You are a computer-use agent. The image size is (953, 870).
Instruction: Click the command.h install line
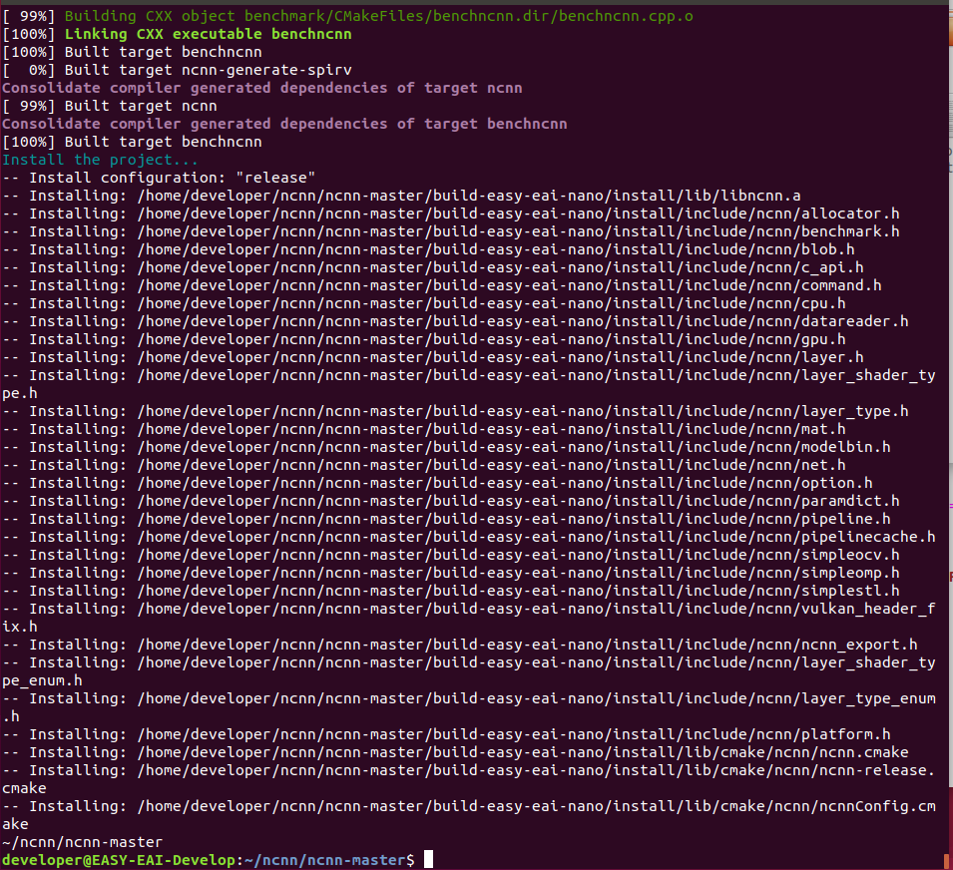(x=442, y=285)
